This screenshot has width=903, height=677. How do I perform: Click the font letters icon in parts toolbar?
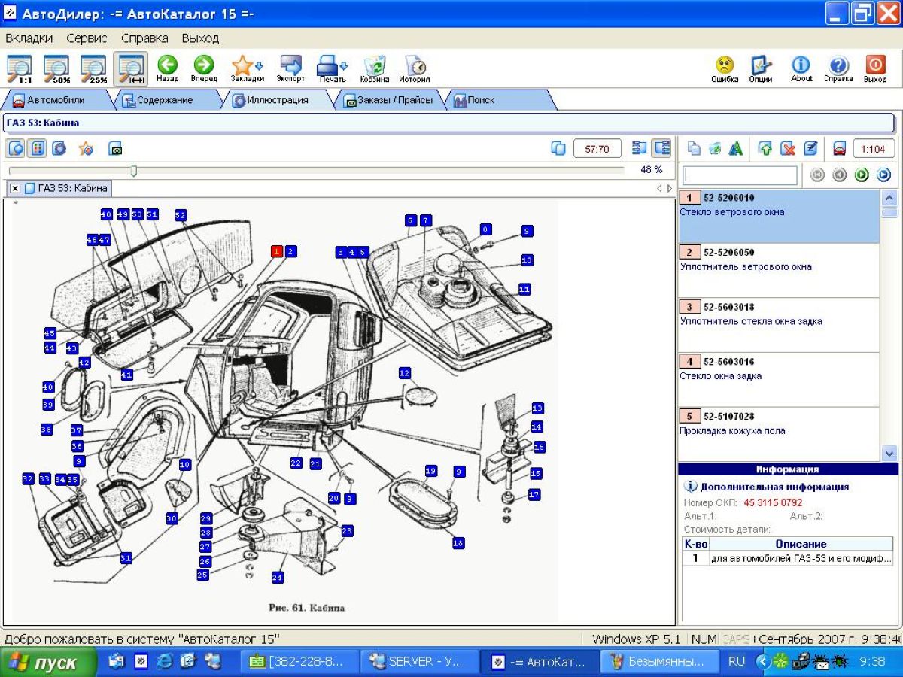pyautogui.click(x=735, y=148)
